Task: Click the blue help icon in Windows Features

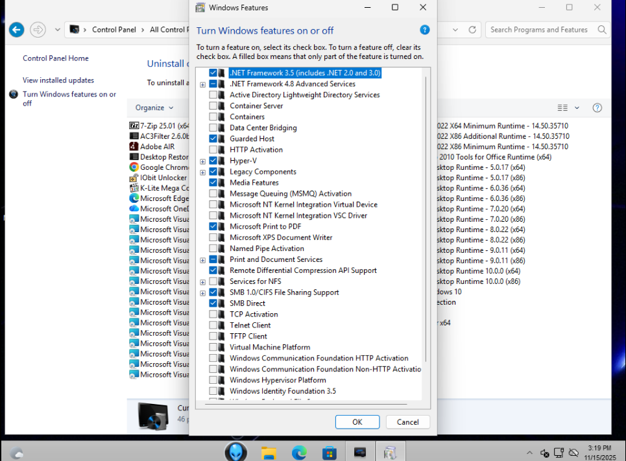Action: (425, 30)
